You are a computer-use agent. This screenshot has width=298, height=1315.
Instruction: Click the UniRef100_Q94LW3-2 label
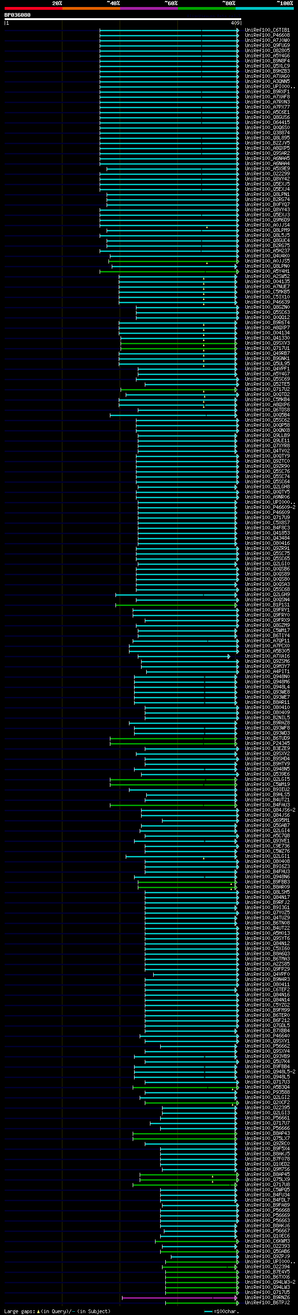pyautogui.click(x=270, y=1282)
